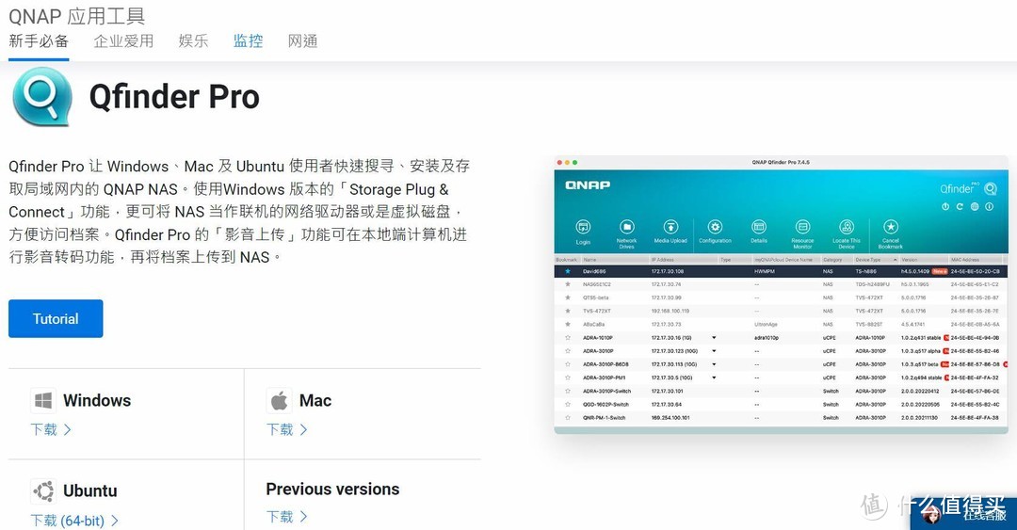Click chevron next to Previous versions 下载
The image size is (1017, 530).
(x=303, y=517)
